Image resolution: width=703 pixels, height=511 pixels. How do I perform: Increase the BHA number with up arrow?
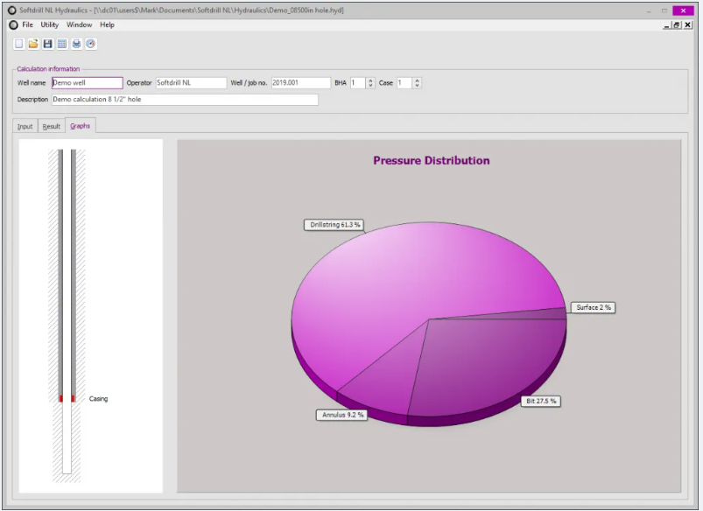point(370,80)
